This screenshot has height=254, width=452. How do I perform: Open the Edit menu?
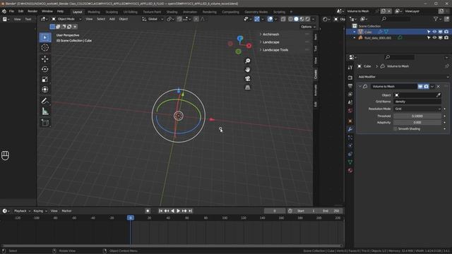pyautogui.click(x=20, y=11)
